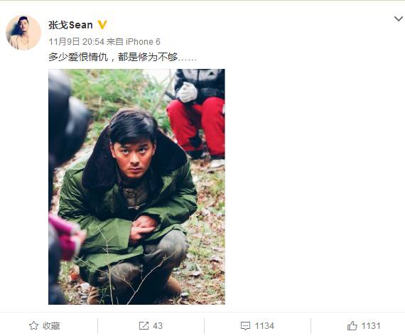The image size is (405, 336).
Task: Click the iPhone 6 source link
Action: (143, 42)
